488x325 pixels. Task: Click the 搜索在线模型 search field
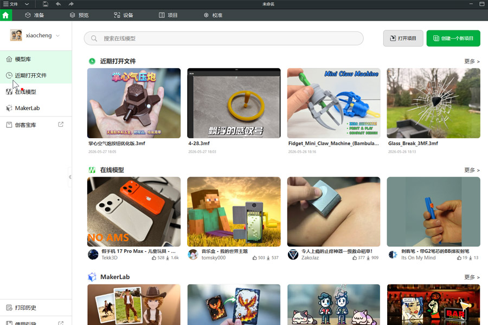(223, 38)
